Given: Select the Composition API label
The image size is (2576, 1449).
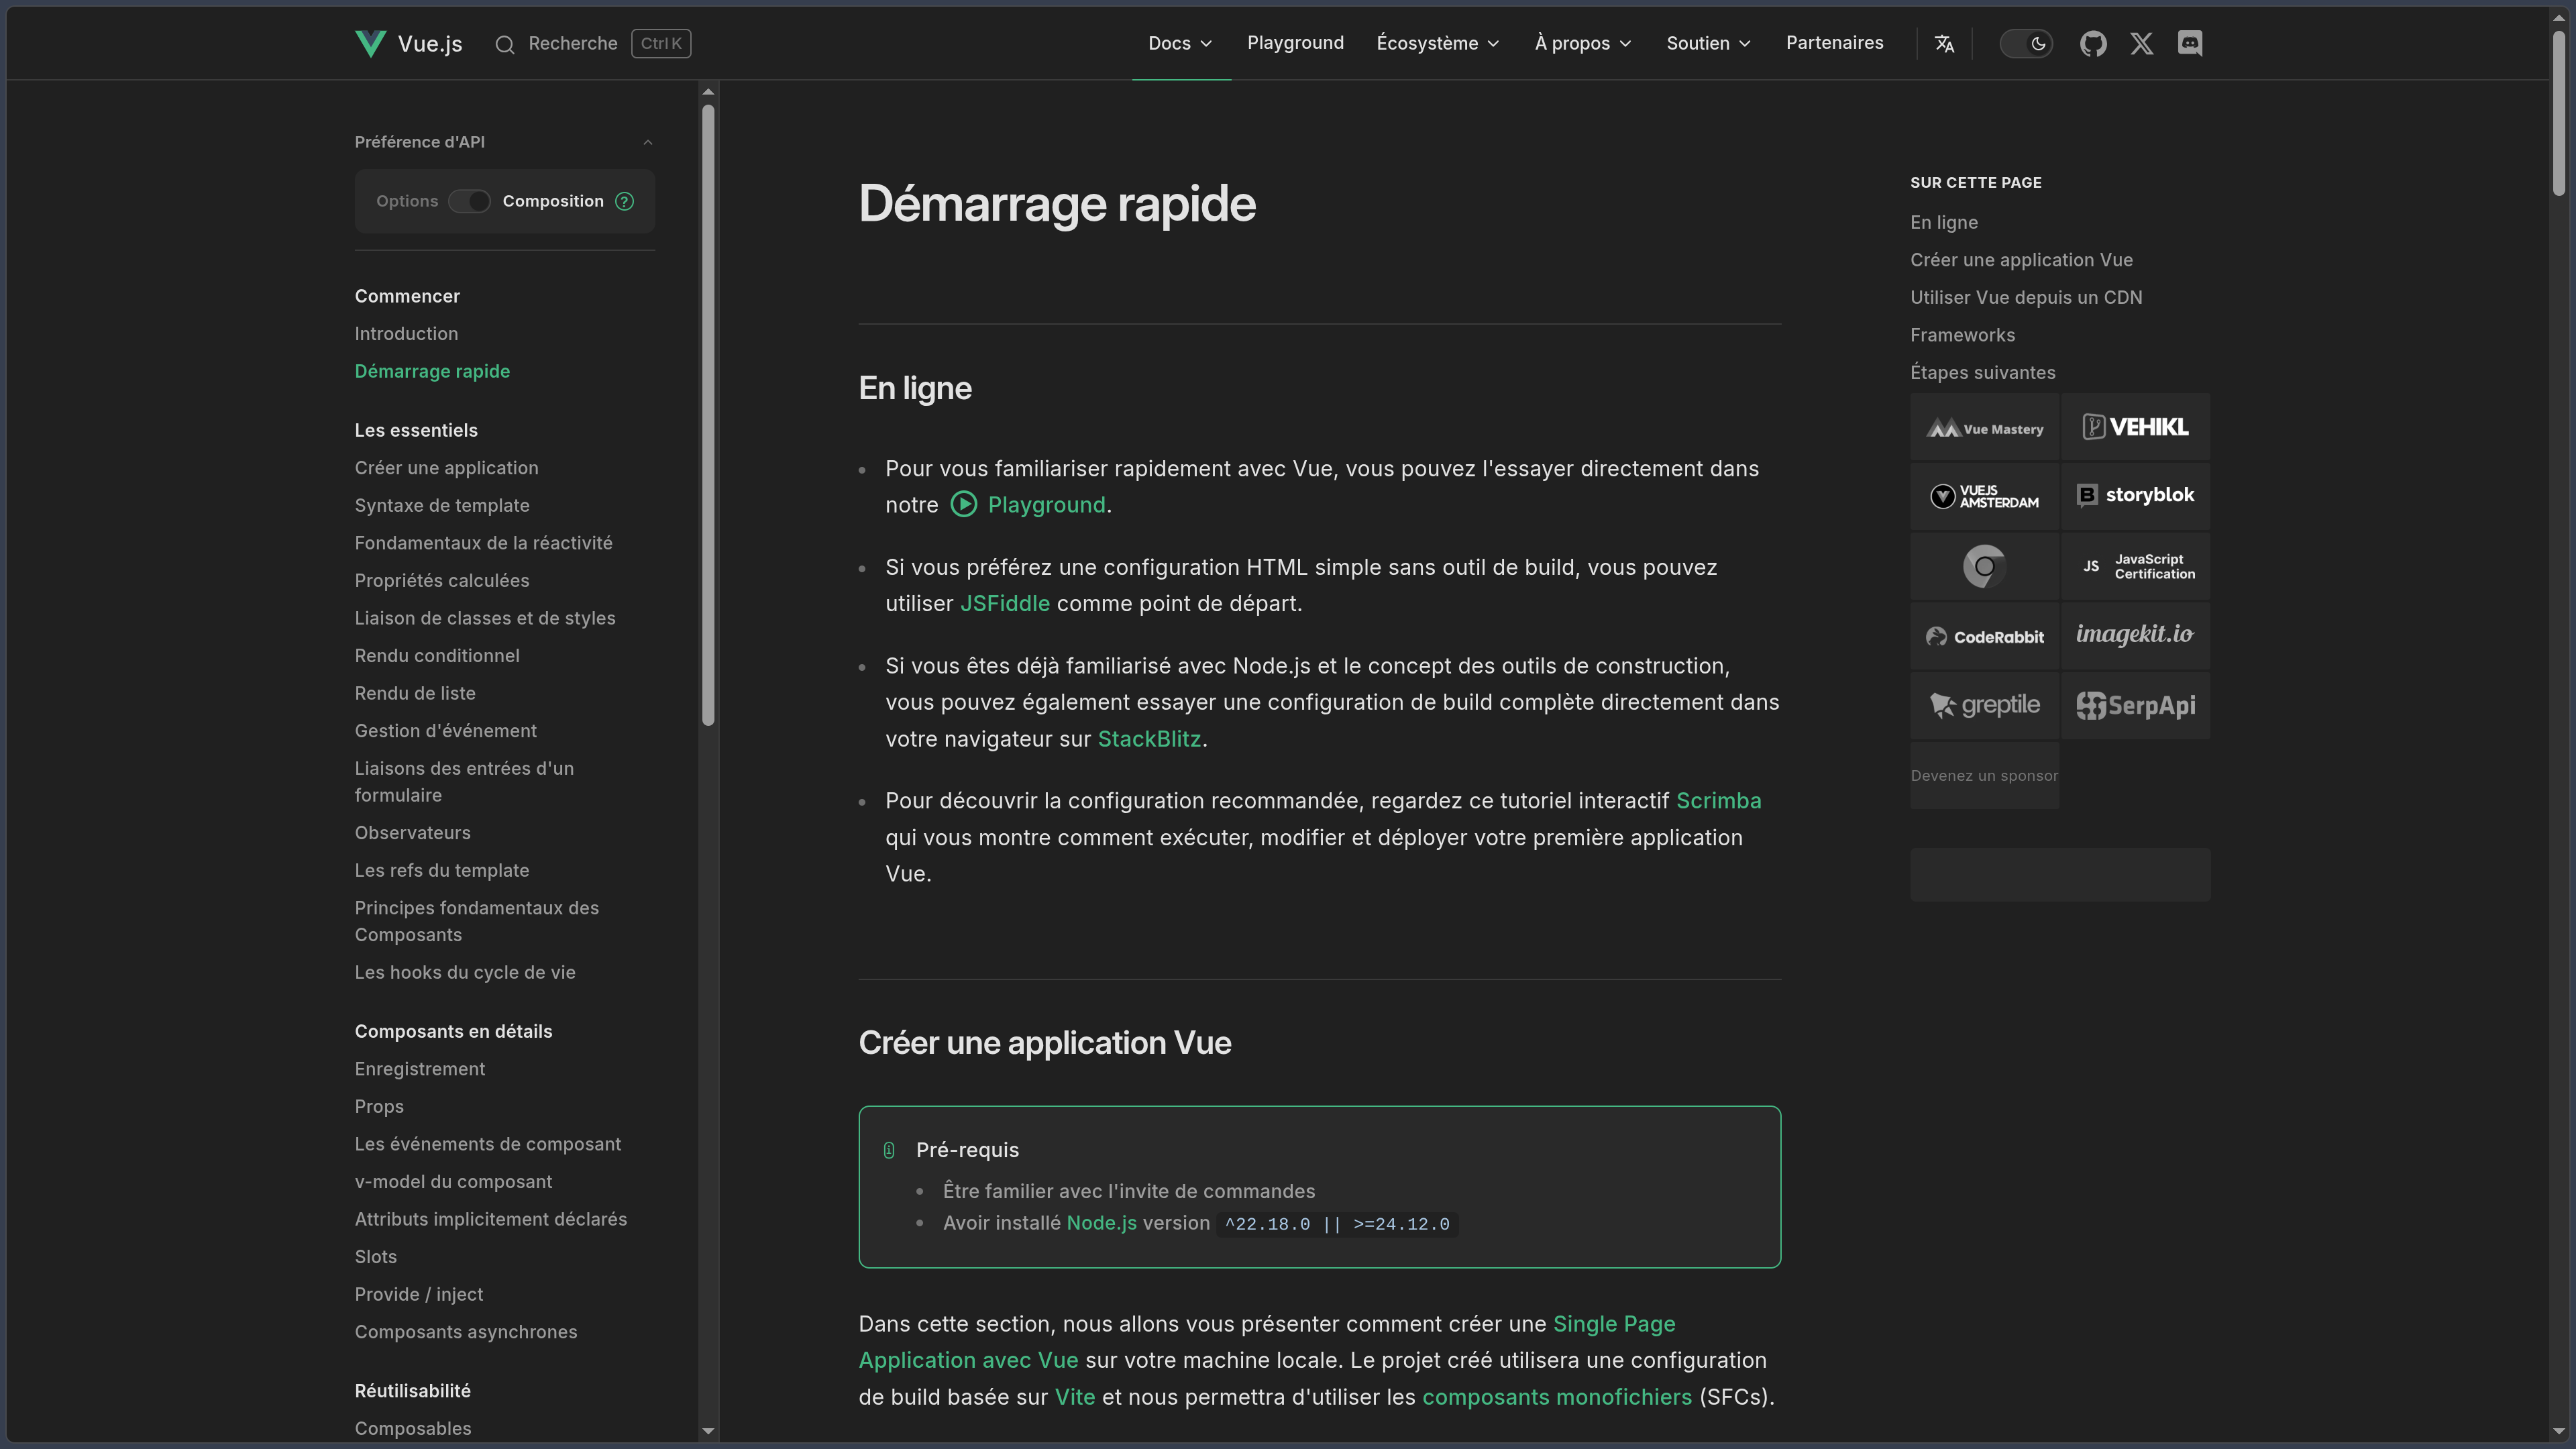Looking at the screenshot, I should click(x=553, y=201).
